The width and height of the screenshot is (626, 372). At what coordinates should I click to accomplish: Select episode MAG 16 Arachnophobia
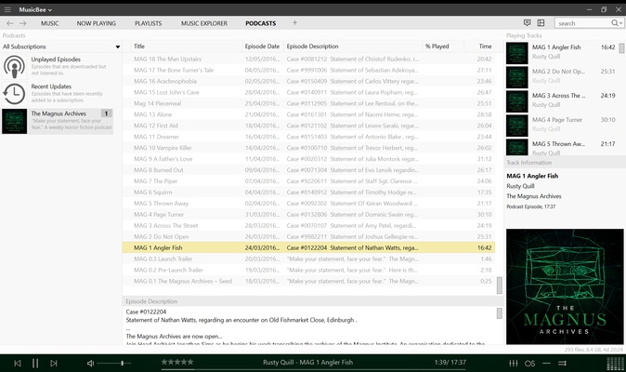pos(308,81)
